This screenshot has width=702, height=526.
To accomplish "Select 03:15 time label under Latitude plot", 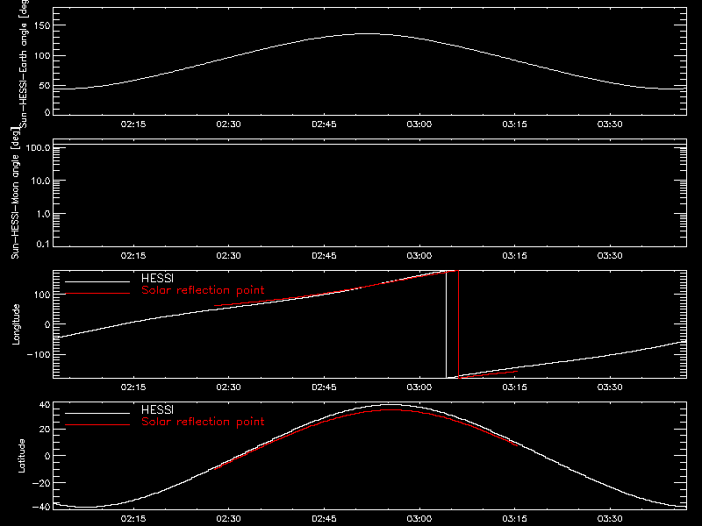I will point(515,519).
